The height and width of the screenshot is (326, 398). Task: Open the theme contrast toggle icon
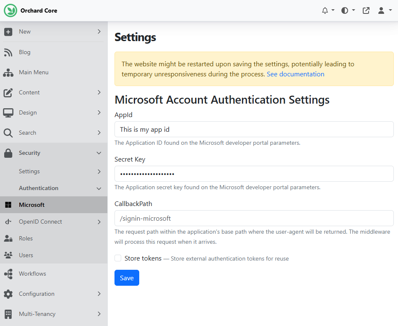click(x=345, y=10)
